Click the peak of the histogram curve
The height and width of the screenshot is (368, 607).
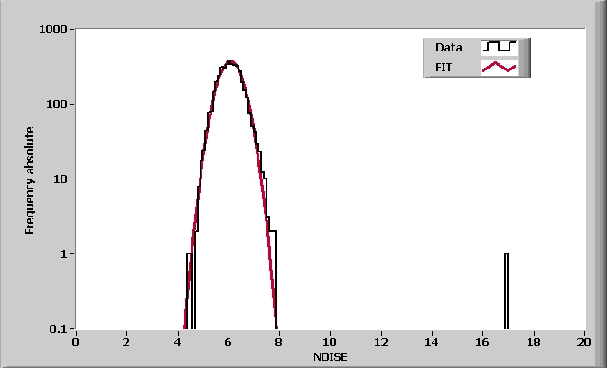coord(230,62)
